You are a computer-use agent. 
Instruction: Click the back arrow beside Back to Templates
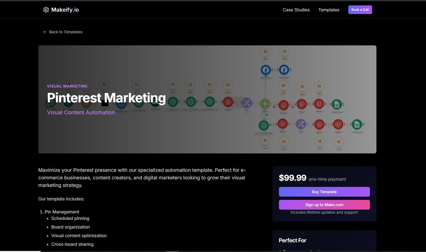click(45, 32)
